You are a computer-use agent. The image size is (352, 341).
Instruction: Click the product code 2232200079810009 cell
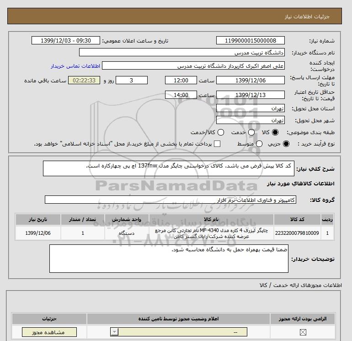point(297,233)
